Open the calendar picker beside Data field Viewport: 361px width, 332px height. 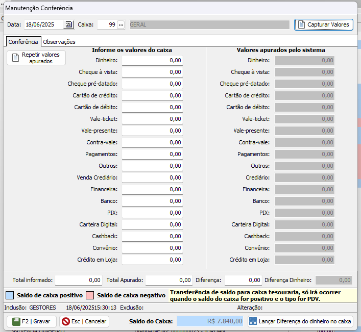coord(68,24)
